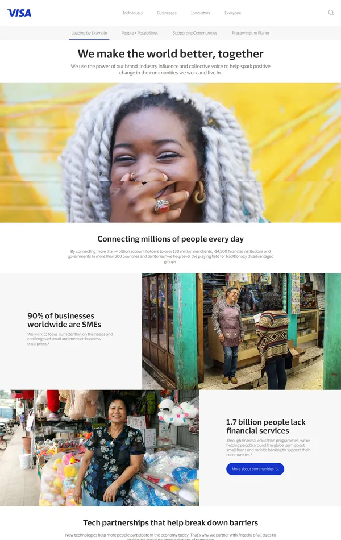This screenshot has width=341, height=540.
Task: Click the market vendor woman photo
Action: coord(99,448)
